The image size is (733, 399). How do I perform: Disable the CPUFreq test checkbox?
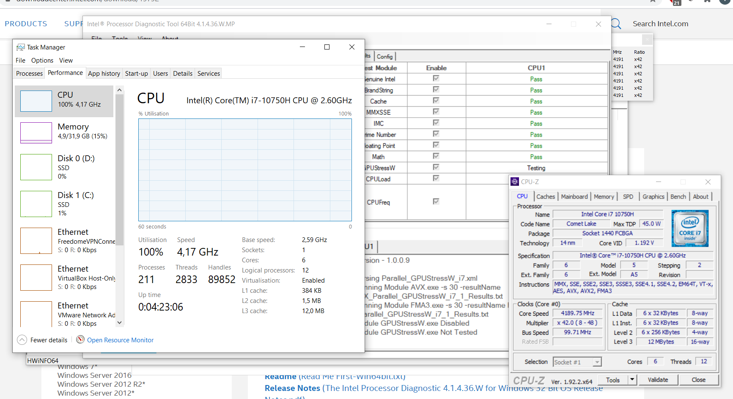pos(436,202)
